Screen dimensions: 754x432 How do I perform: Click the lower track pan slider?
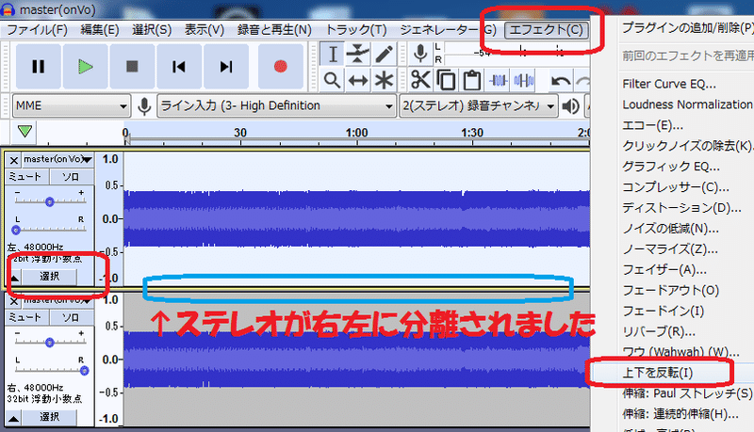coord(50,370)
